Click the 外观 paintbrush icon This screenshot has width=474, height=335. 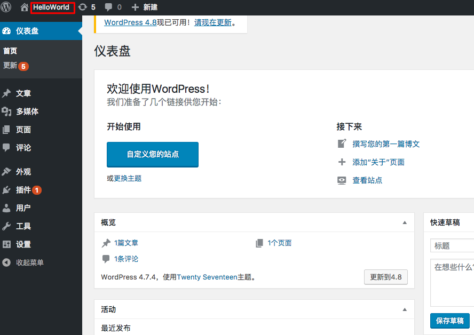[x=6, y=172]
